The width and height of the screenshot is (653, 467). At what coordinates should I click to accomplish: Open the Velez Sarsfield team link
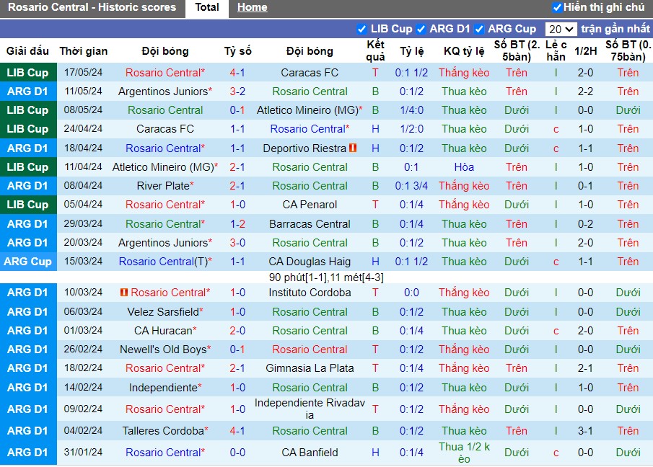[163, 312]
